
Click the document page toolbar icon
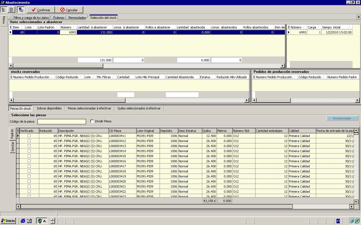(11, 10)
